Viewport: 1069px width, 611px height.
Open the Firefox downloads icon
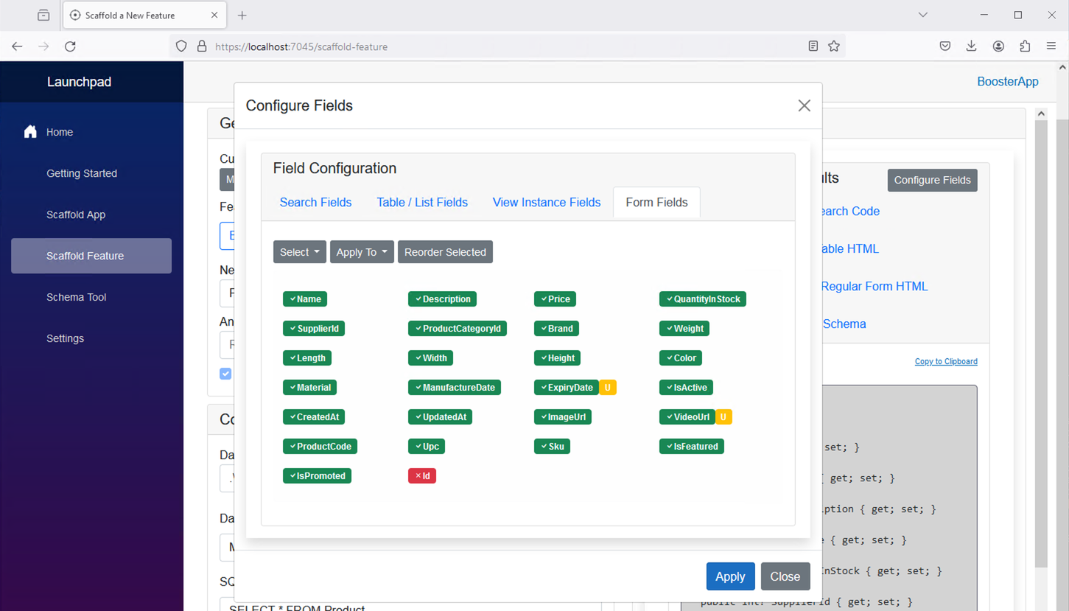(971, 46)
